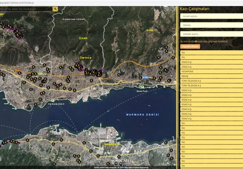This screenshot has width=243, height=169.
Task: Click the Sepetlipınar label on south shore
Action: [x=111, y=144]
